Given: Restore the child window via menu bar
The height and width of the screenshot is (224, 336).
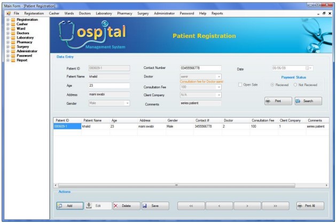Looking at the screenshot, I should pyautogui.click(x=324, y=13).
